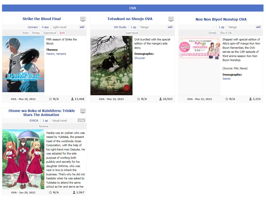
Task: Click Non Non Biyori banner image
Action: pos(199,48)
